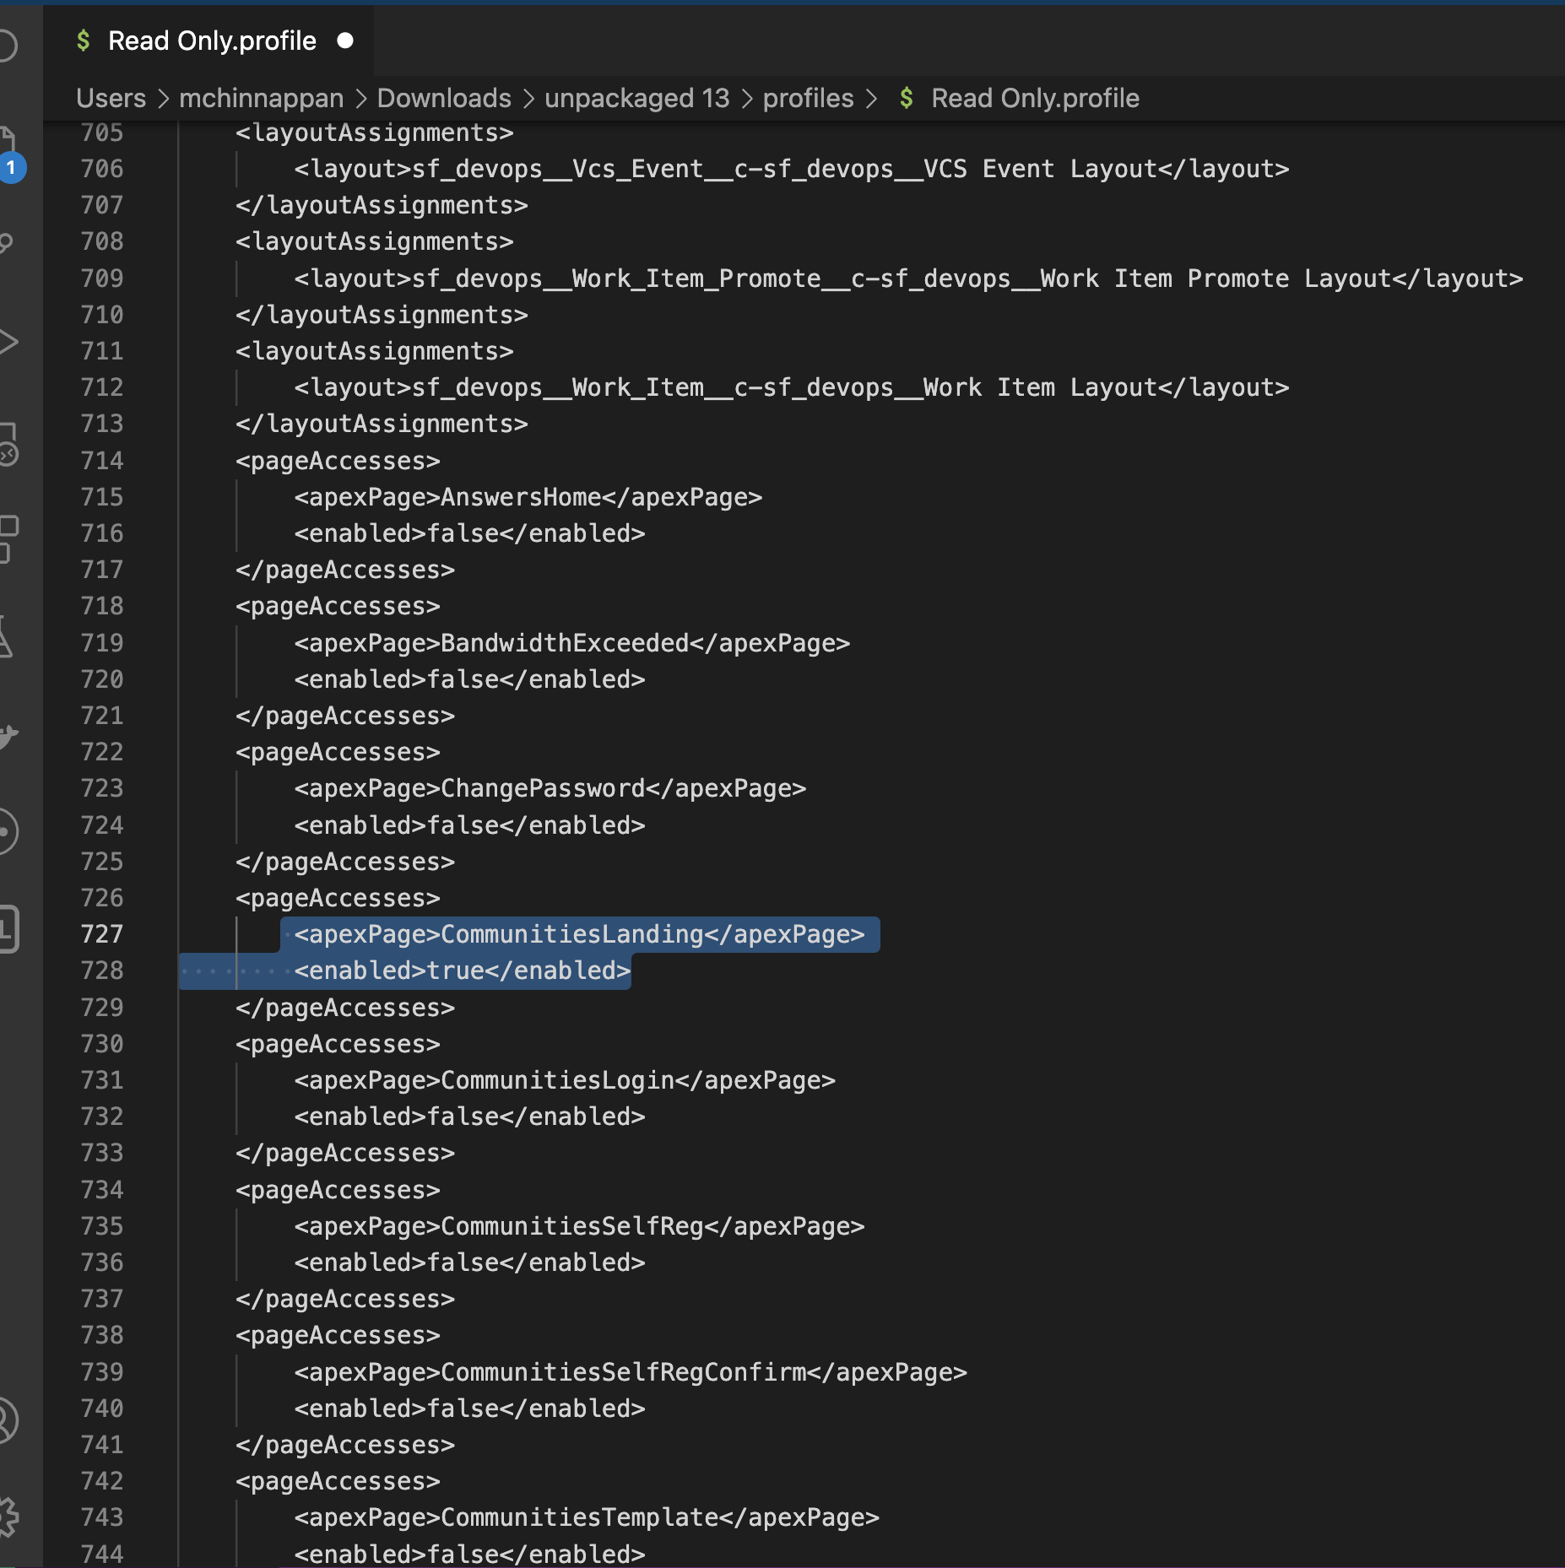Click the $ file icon in editor tab
Screen dimensions: 1565x1568
(x=83, y=41)
